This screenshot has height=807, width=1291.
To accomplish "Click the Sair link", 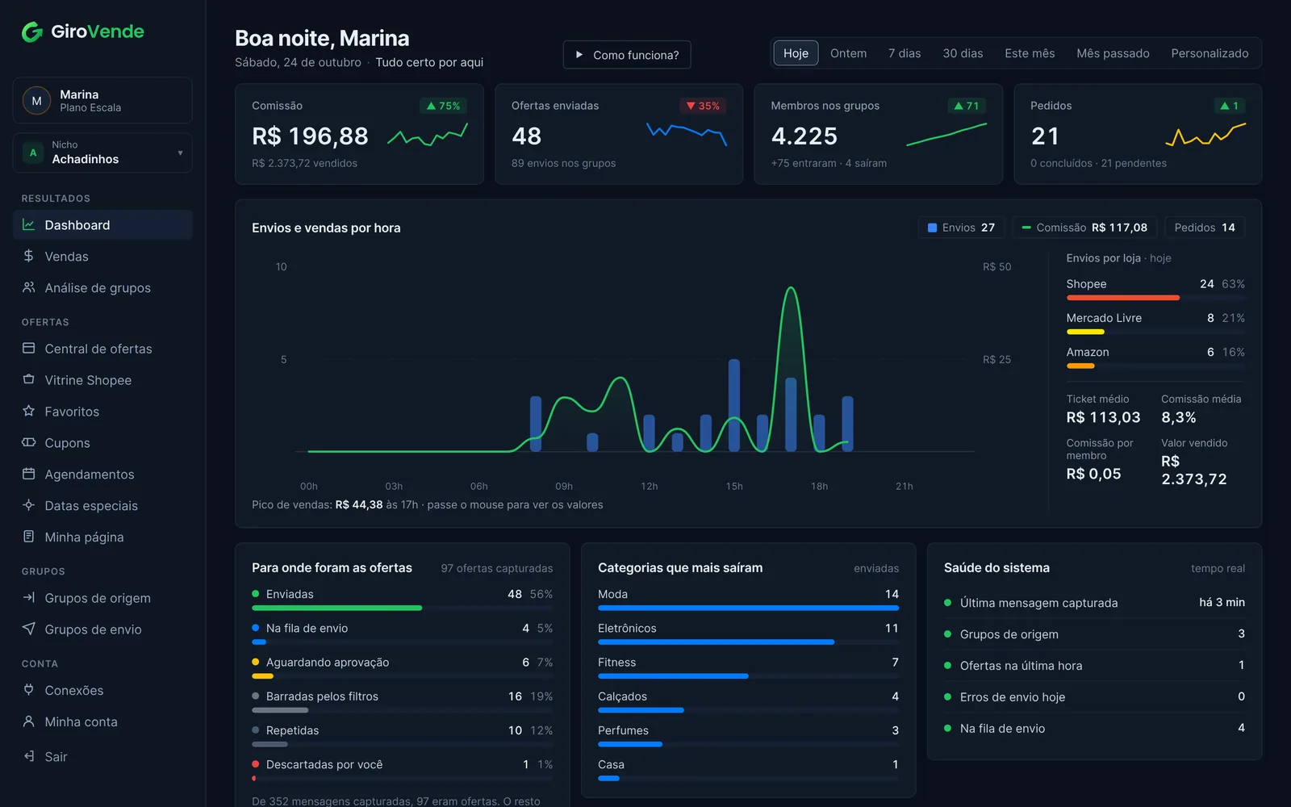I will [102, 756].
